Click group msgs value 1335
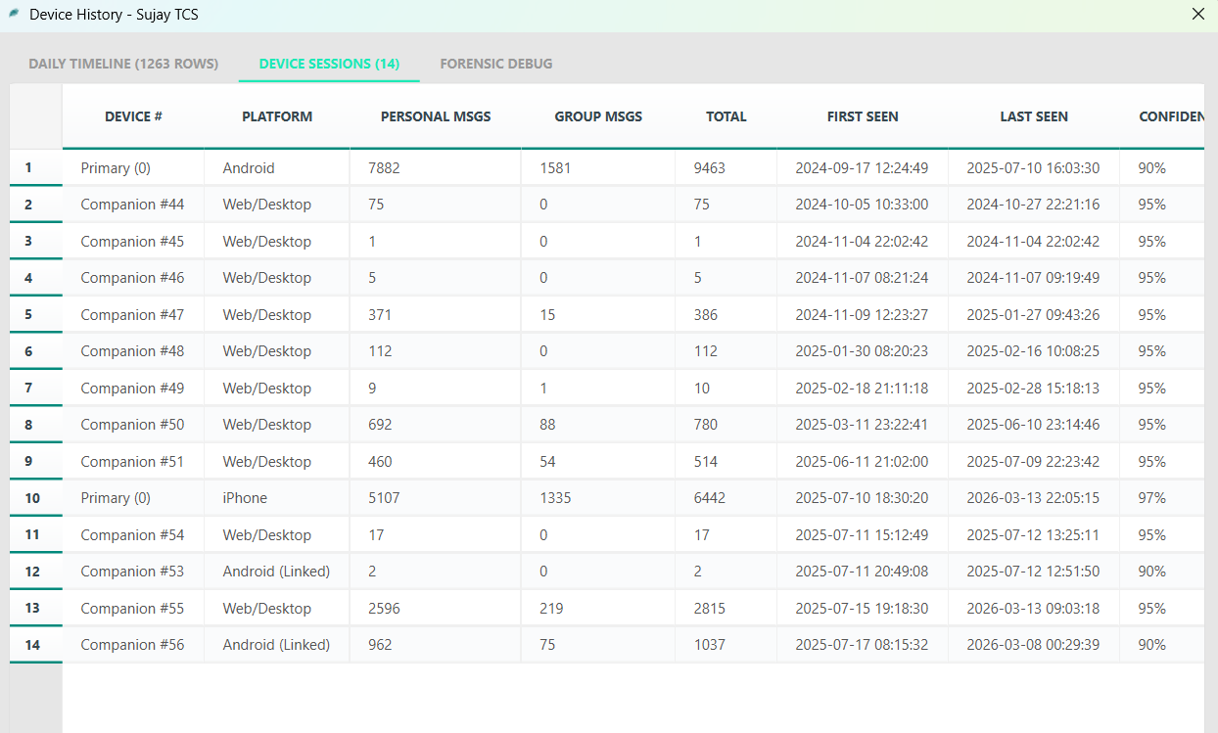This screenshot has width=1218, height=733. [598, 498]
